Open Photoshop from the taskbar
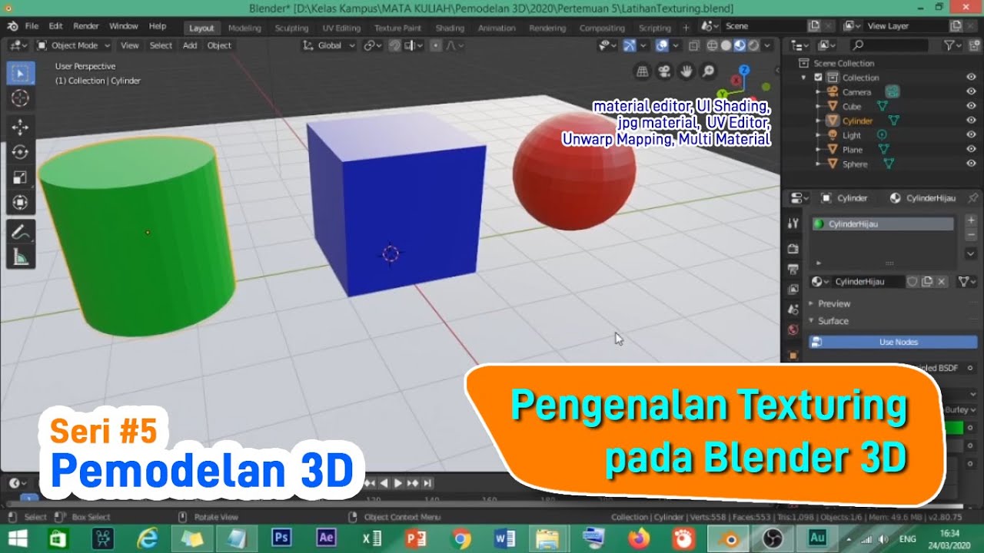984x553 pixels. point(281,538)
